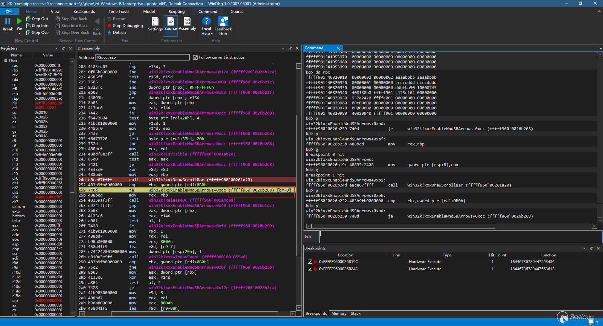The height and width of the screenshot is (326, 603).
Task: Close the Registers panel
Action: [x=70, y=48]
